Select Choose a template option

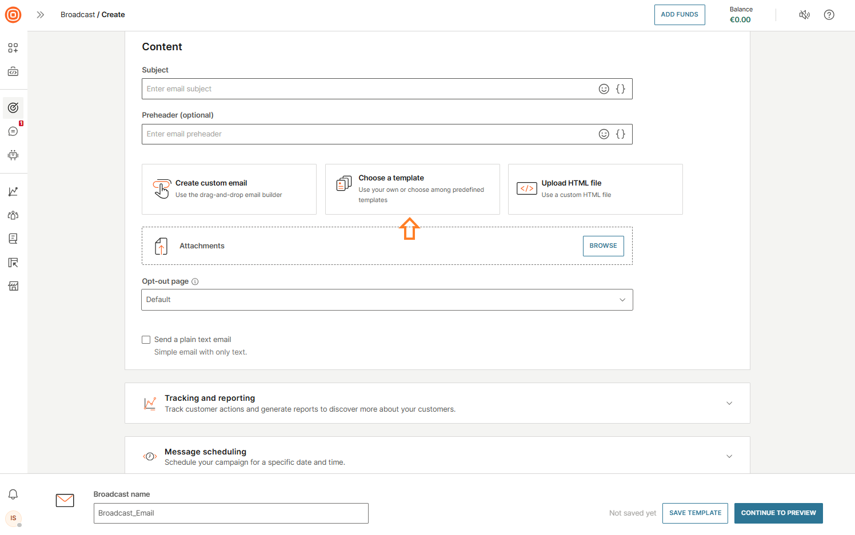point(412,189)
